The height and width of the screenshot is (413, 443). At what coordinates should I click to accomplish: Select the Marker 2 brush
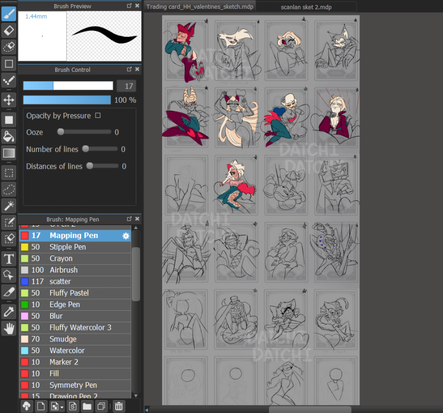(75, 362)
